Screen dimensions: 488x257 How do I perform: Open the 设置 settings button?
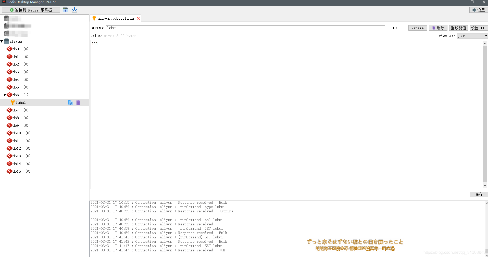(x=479, y=10)
